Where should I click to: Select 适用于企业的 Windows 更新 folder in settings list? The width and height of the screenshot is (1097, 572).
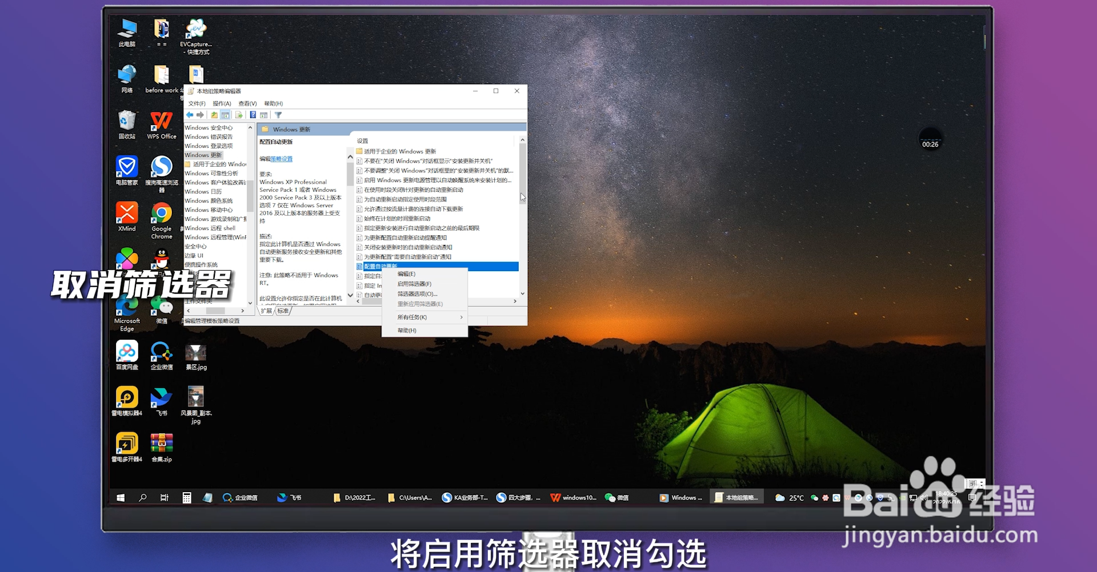click(x=400, y=151)
